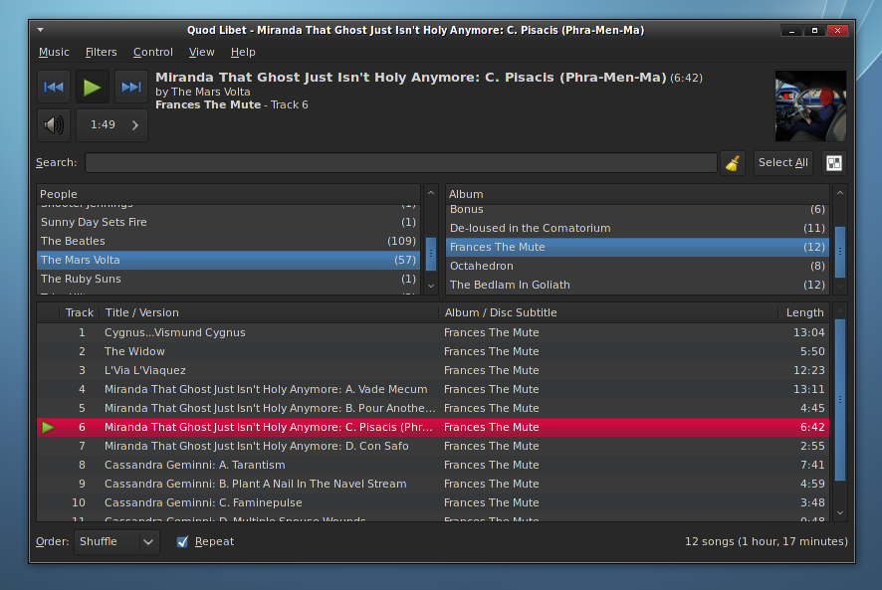Select the Octahedron album
This screenshot has width=882, height=590.
(637, 266)
